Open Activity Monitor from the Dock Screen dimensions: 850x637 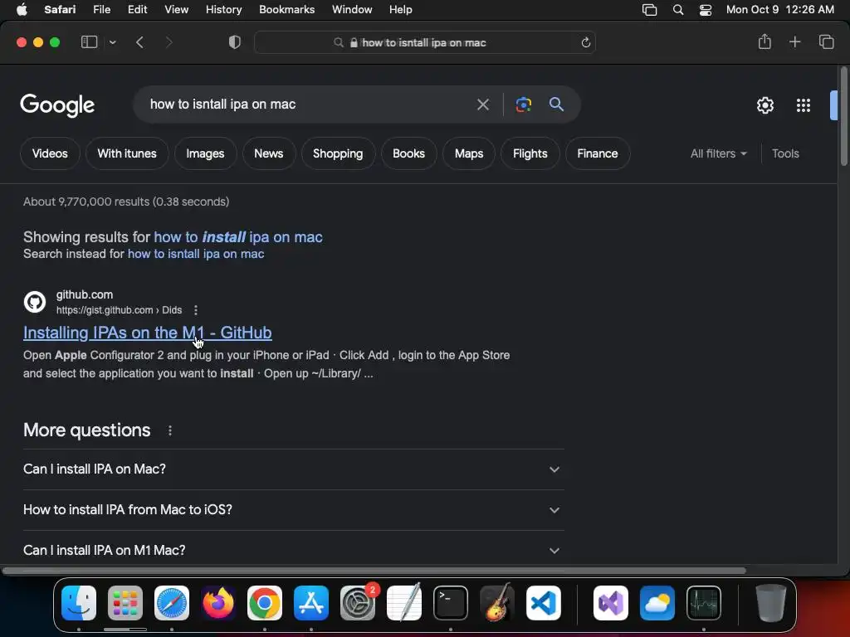pos(704,603)
